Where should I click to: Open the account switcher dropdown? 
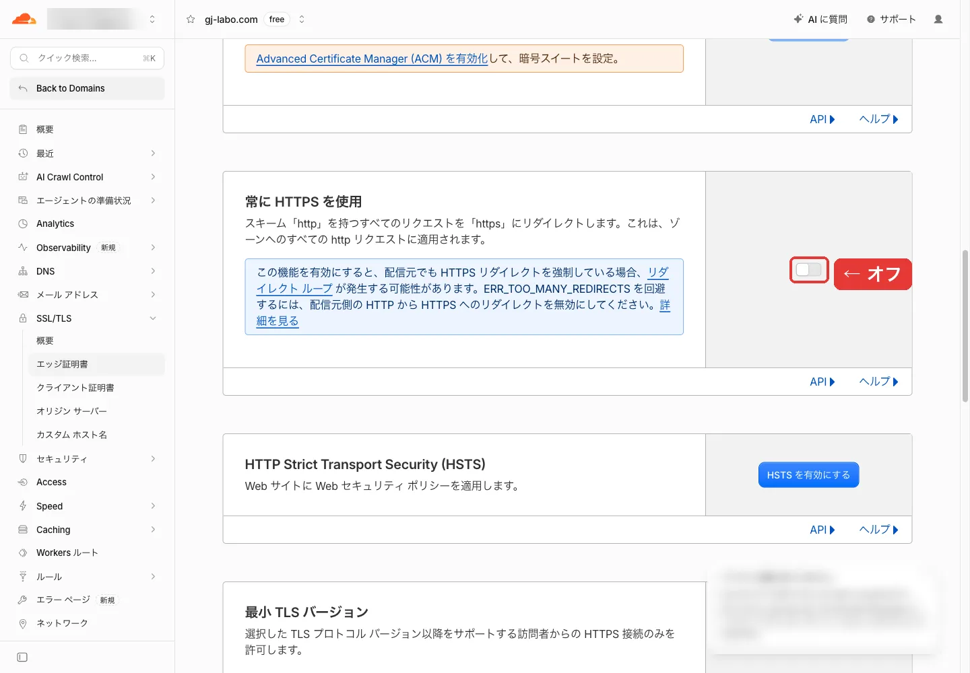point(152,20)
